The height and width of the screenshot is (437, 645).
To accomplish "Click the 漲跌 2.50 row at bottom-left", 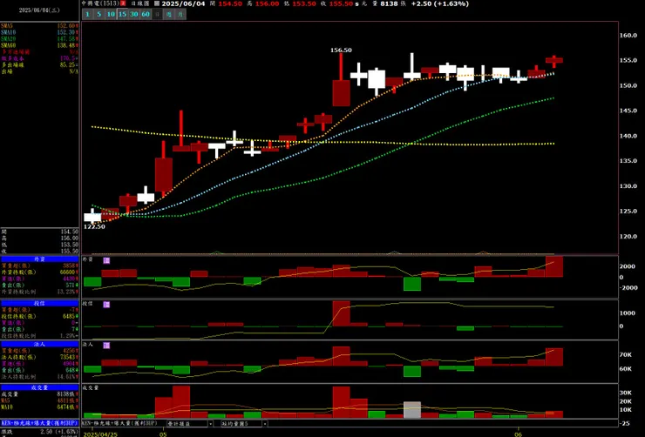I will point(39,432).
